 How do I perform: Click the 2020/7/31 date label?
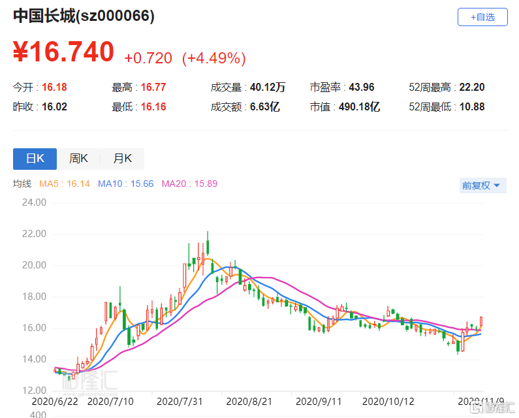click(x=180, y=402)
